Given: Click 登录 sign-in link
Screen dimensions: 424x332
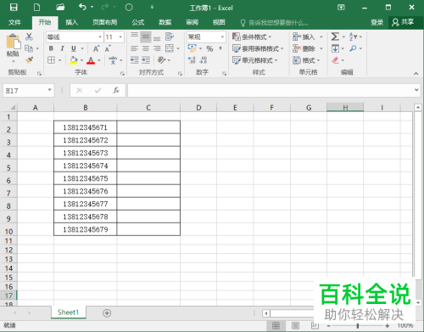Looking at the screenshot, I should pos(377,22).
